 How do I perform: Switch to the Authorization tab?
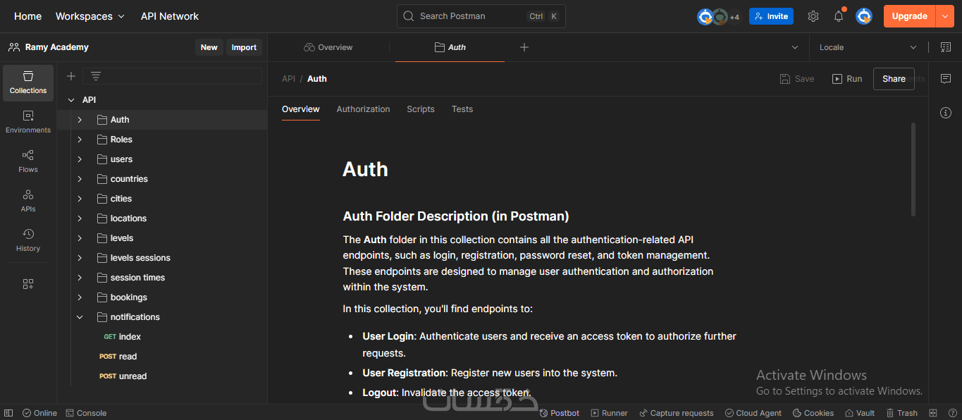[x=363, y=109]
